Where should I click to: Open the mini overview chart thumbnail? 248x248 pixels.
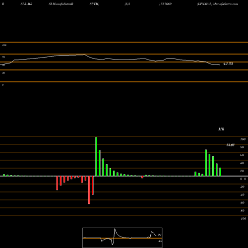[x=123, y=238]
